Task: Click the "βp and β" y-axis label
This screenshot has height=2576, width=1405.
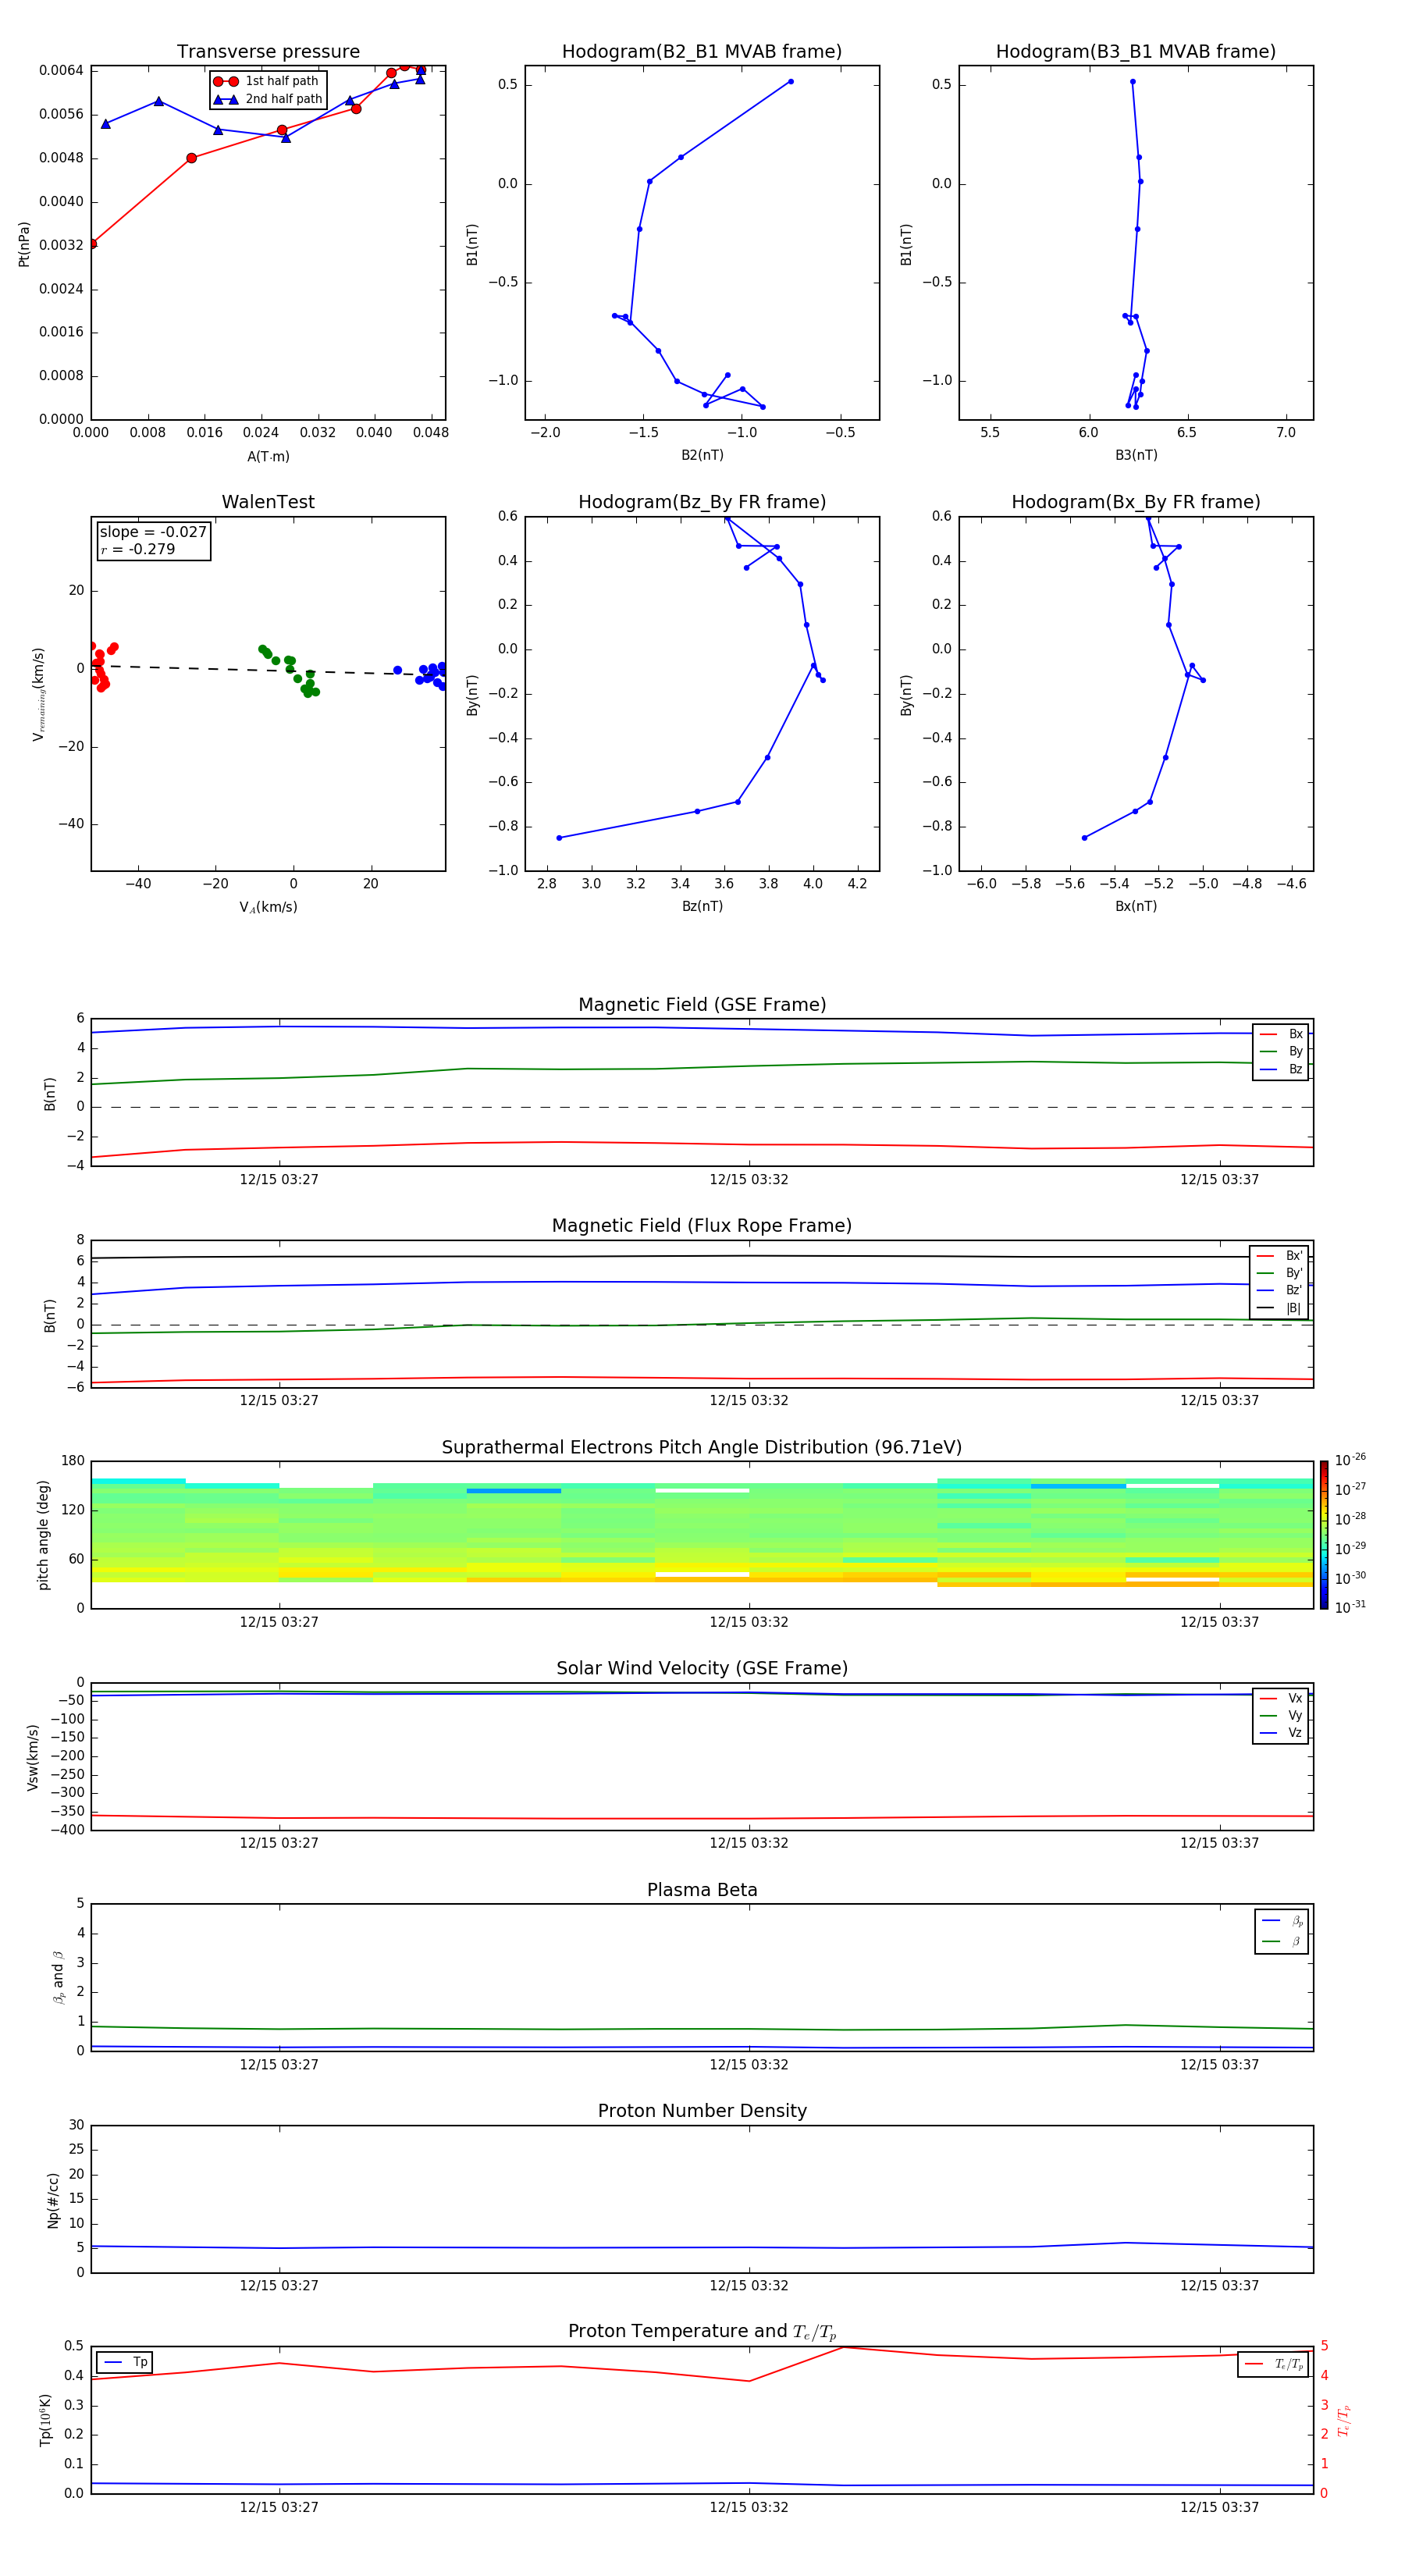Action: (x=58, y=1977)
